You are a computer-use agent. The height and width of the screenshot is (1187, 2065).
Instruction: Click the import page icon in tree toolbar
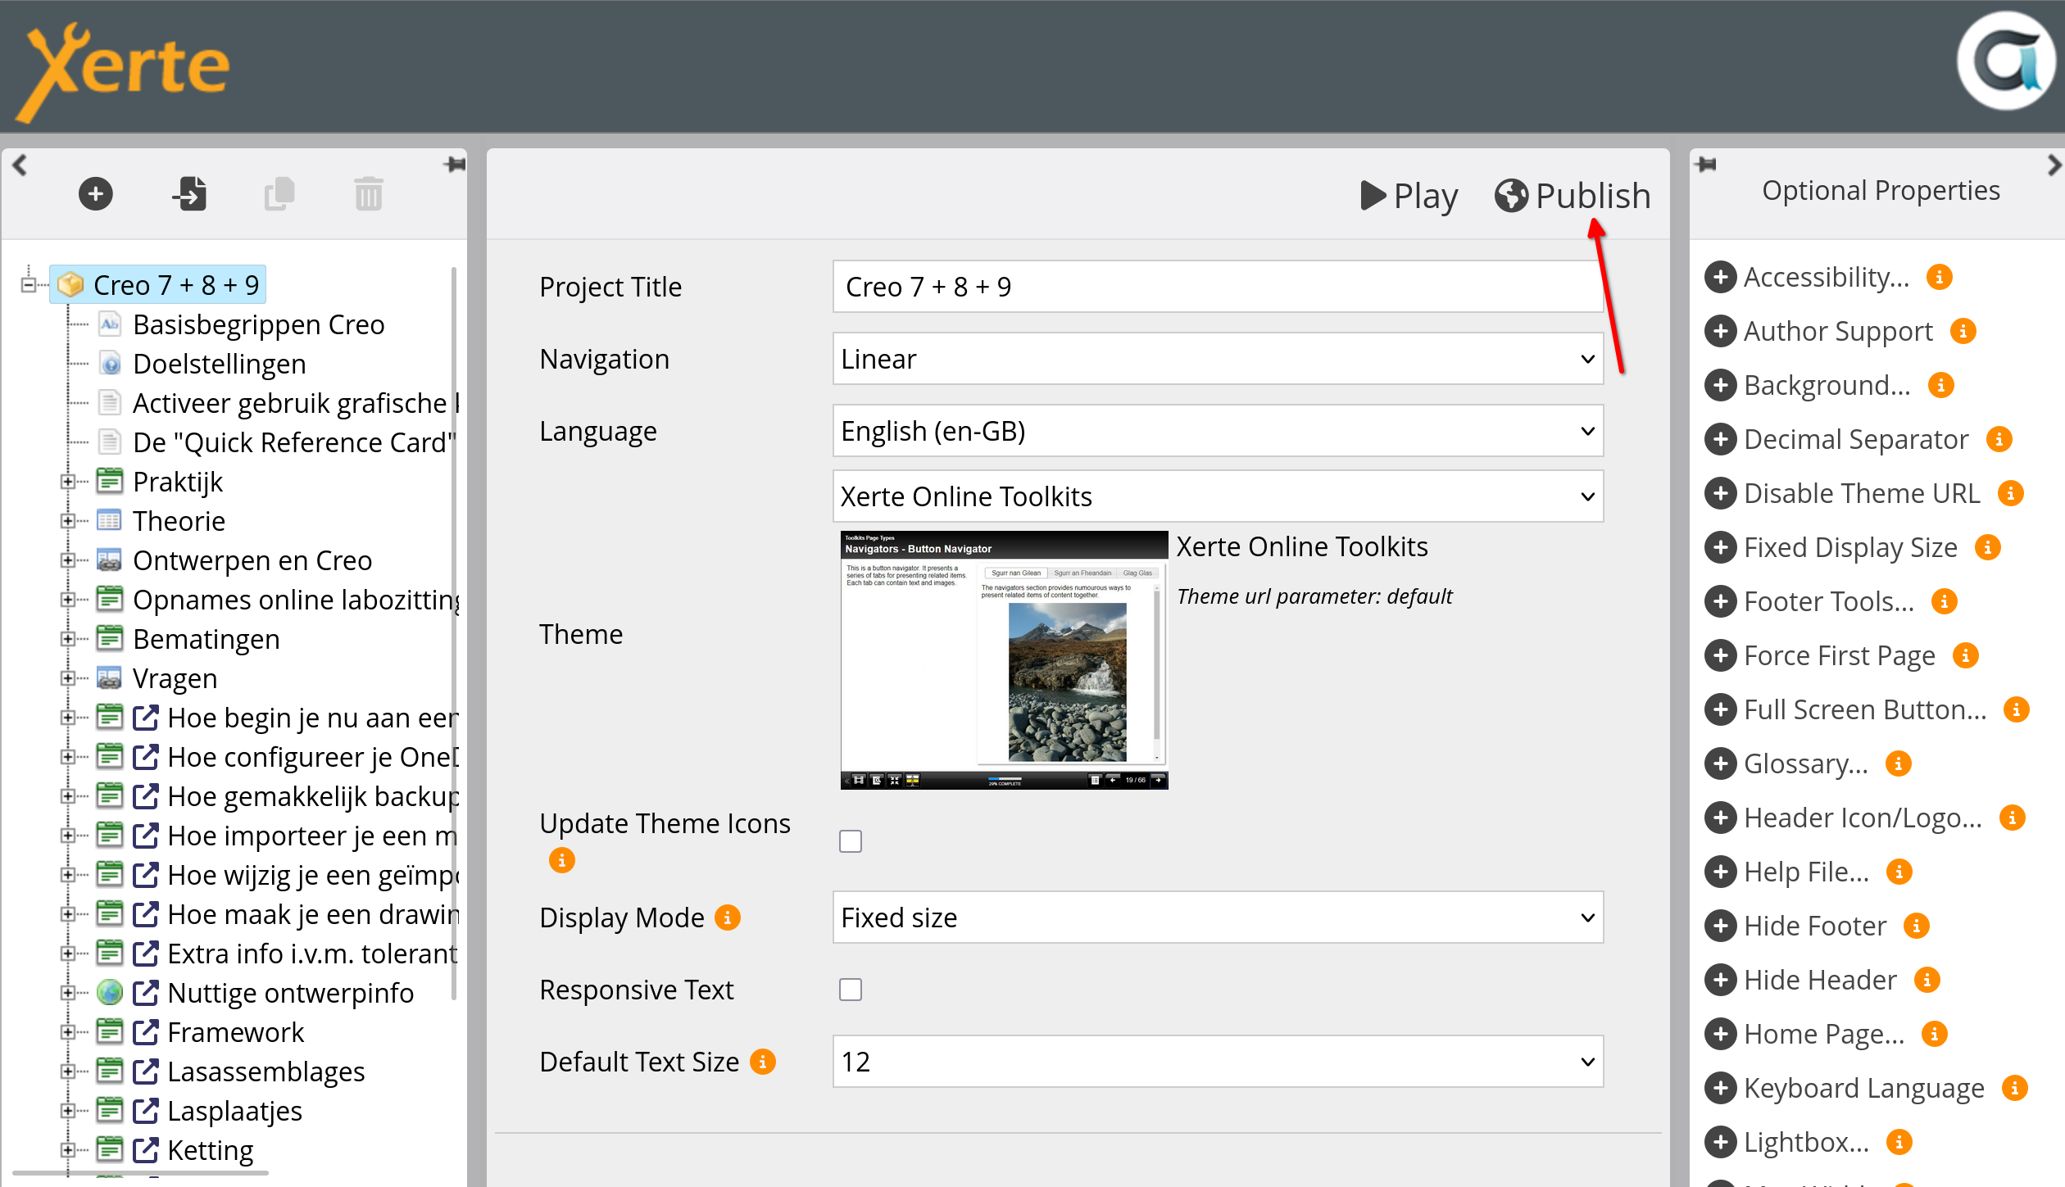click(190, 194)
